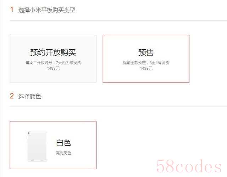Click 1499元 price under 预约开放购买

pos(53,68)
